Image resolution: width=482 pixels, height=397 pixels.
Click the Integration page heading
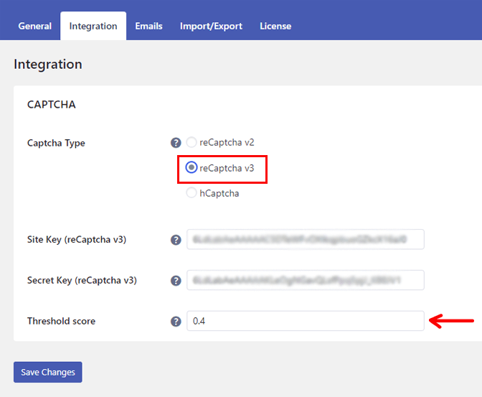tap(48, 65)
